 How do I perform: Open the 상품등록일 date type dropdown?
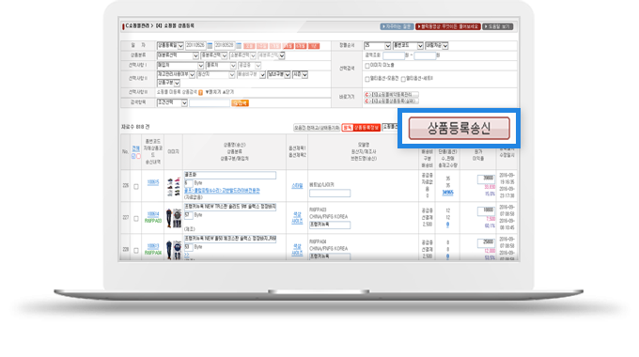170,46
